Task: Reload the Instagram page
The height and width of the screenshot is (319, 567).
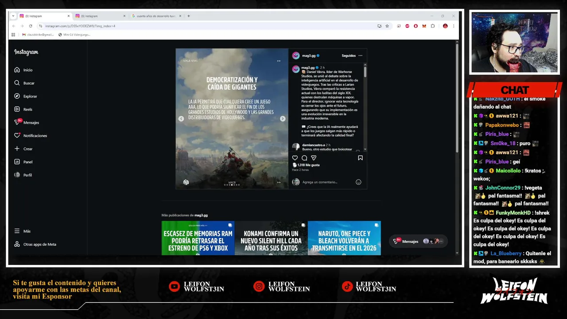Action: (x=31, y=26)
